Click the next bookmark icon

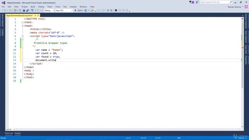[123, 10]
